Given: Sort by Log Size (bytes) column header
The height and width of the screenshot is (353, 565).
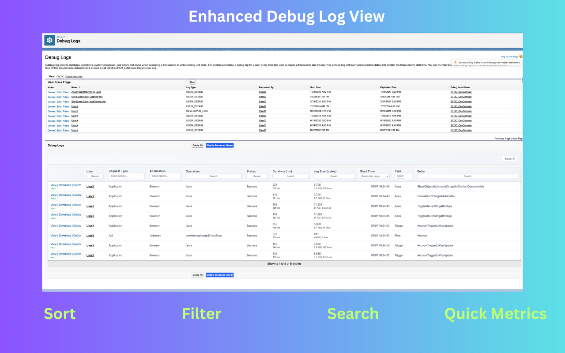Looking at the screenshot, I should coord(325,171).
